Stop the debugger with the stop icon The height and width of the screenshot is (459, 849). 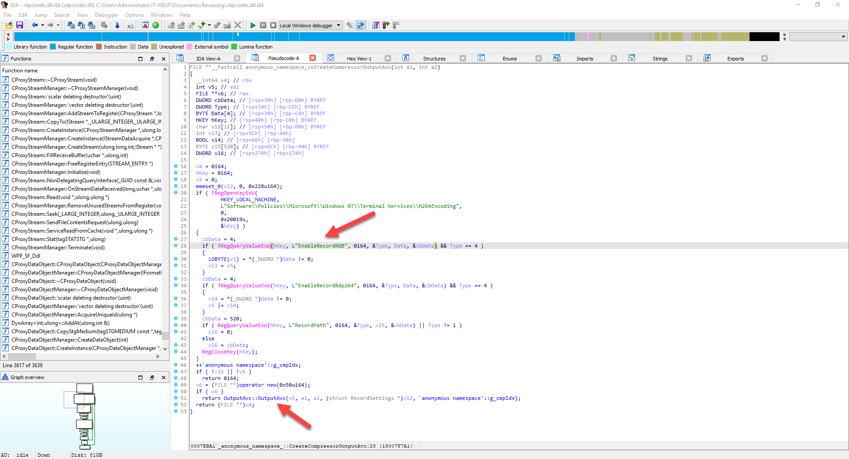point(273,25)
